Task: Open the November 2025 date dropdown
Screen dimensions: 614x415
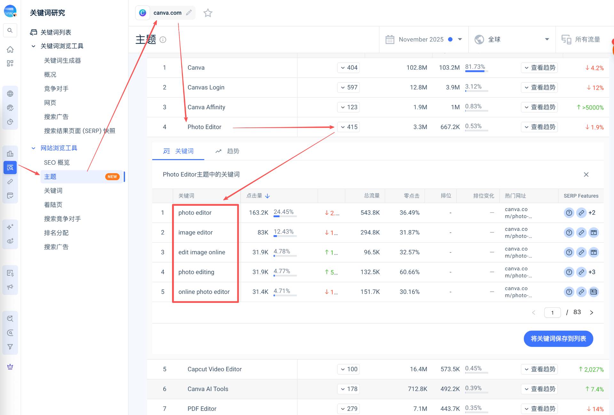Action: coord(424,39)
